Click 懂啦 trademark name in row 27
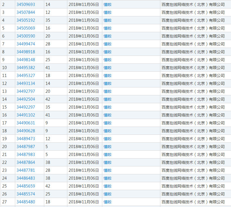This screenshot has height=207, width=231. tap(107, 202)
